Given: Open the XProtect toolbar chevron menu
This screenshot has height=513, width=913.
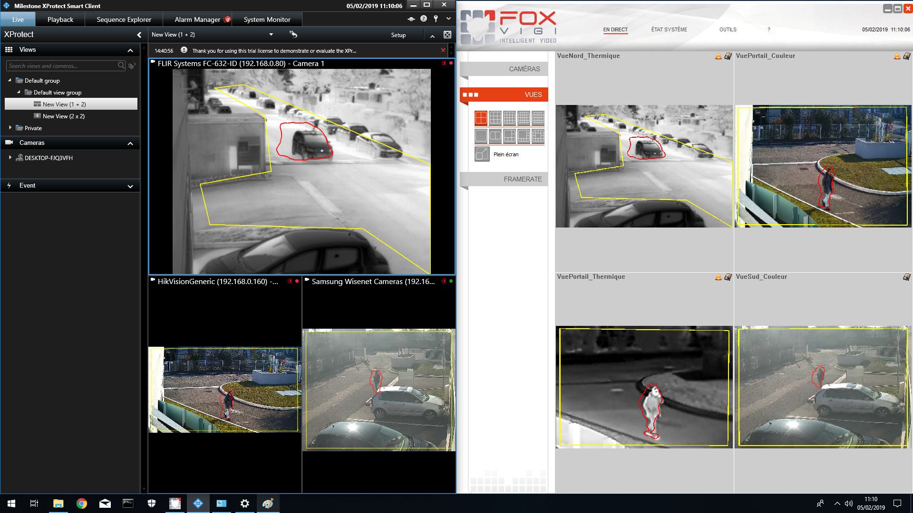Looking at the screenshot, I should [448, 19].
